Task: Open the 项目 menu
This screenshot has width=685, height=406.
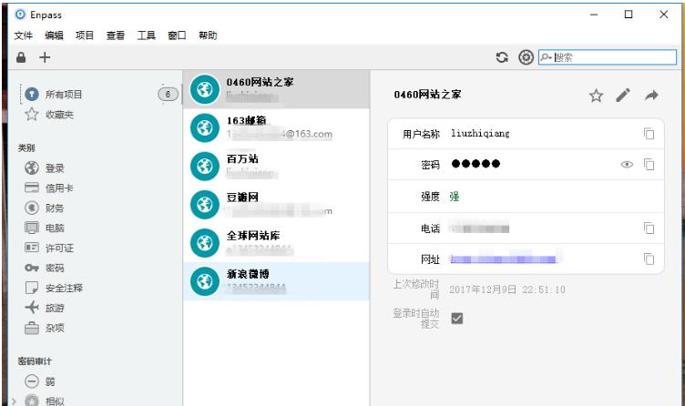Action: pos(85,36)
